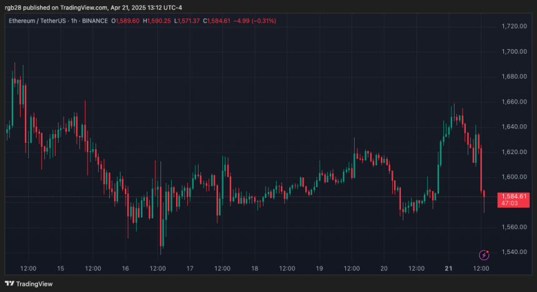Click the high value H1,590.25
Image resolution: width=537 pixels, height=292 pixels.
point(157,21)
